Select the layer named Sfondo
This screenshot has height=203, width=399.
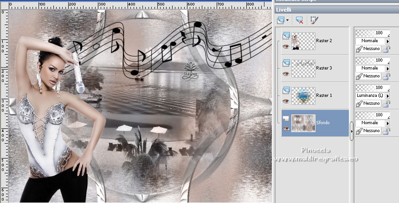[x=322, y=123]
